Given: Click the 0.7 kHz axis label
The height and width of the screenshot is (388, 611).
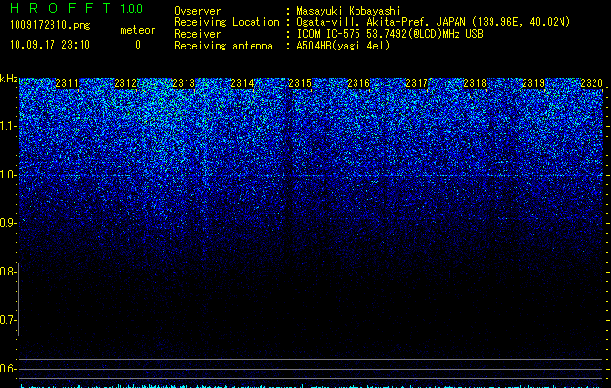Looking at the screenshot, I should pyautogui.click(x=8, y=320).
